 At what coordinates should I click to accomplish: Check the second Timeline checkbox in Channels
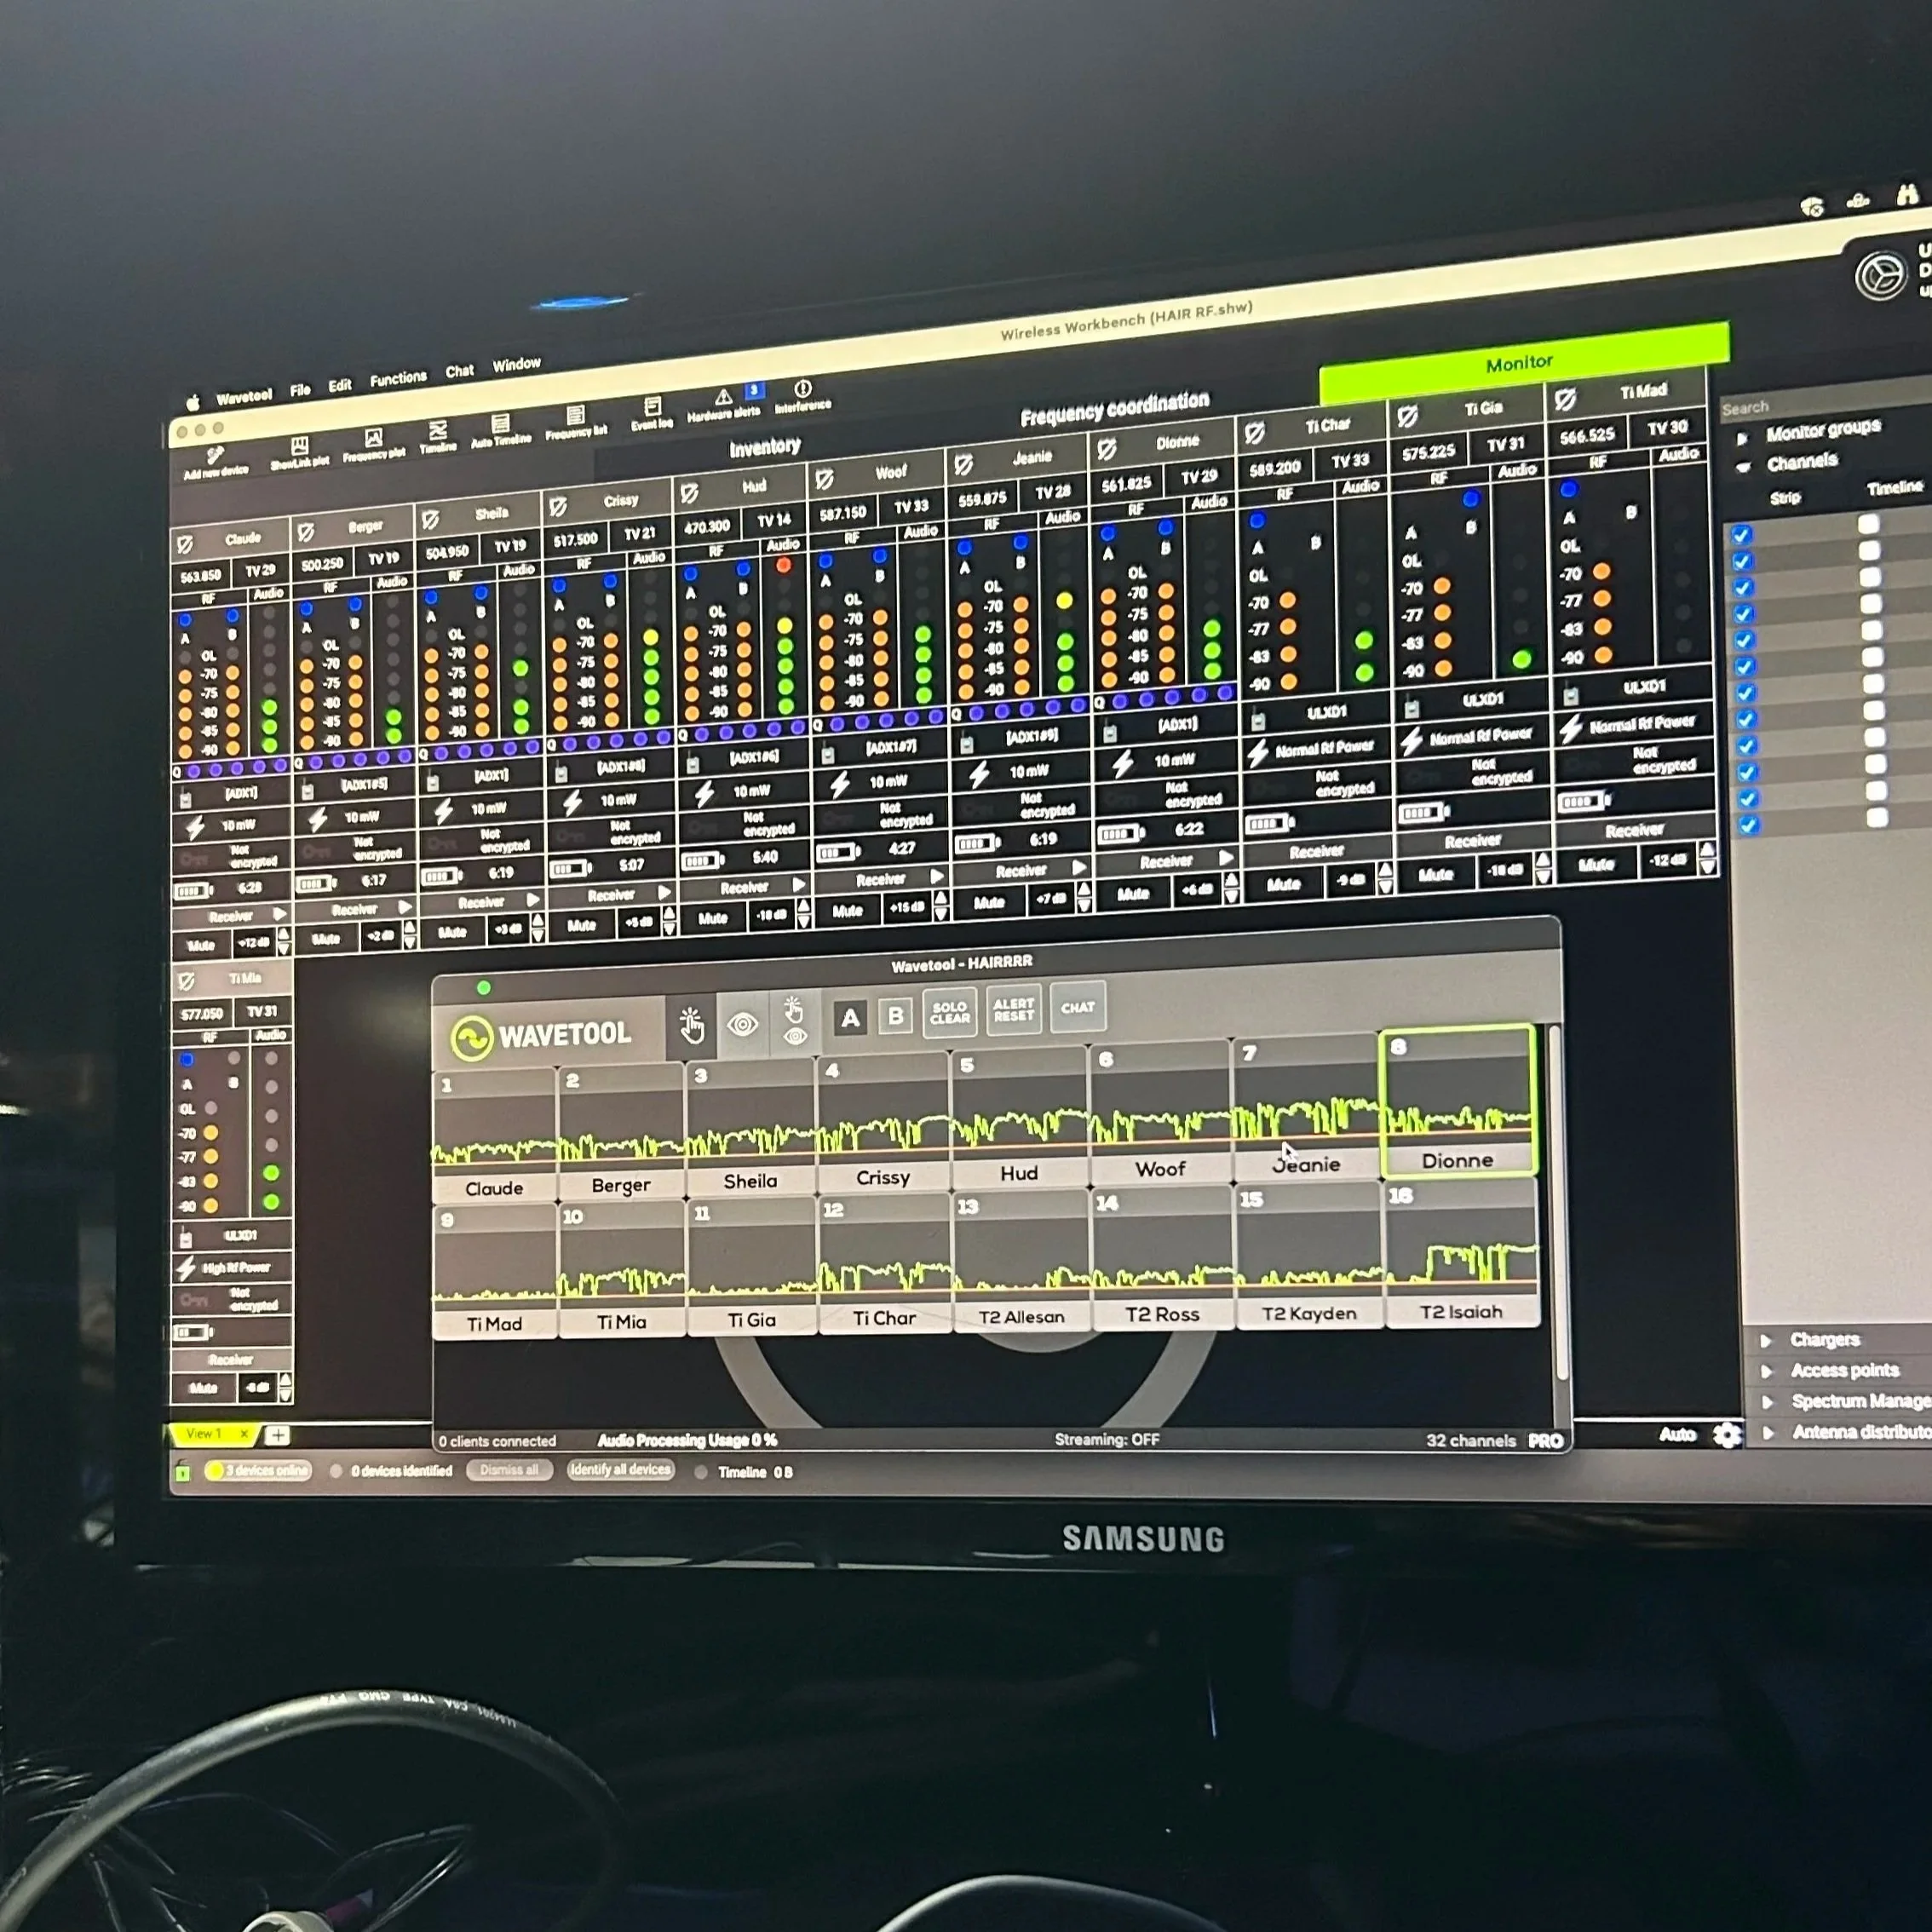[1869, 550]
